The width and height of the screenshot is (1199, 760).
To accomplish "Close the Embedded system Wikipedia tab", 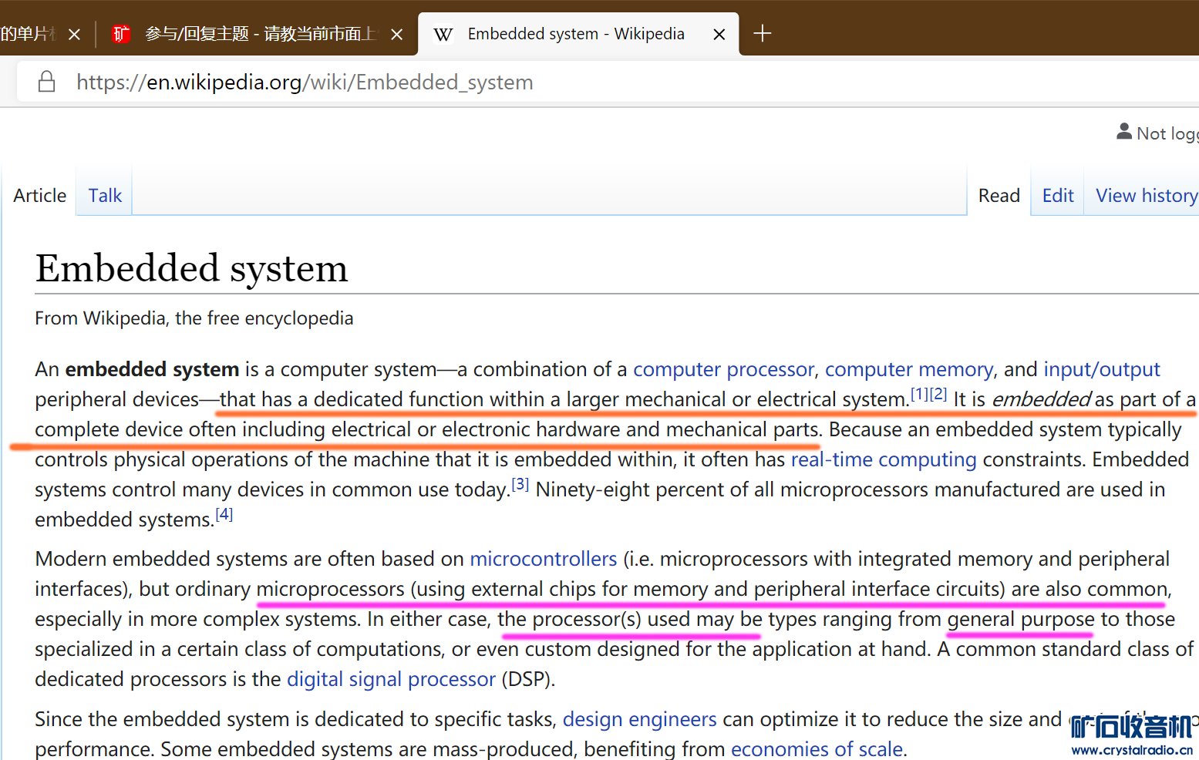I will point(719,35).
